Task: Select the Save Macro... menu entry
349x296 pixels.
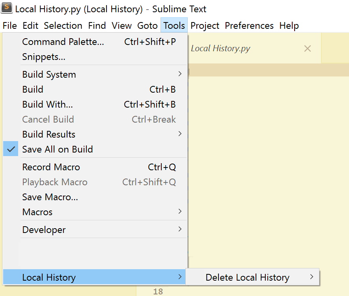Action: tap(95, 197)
